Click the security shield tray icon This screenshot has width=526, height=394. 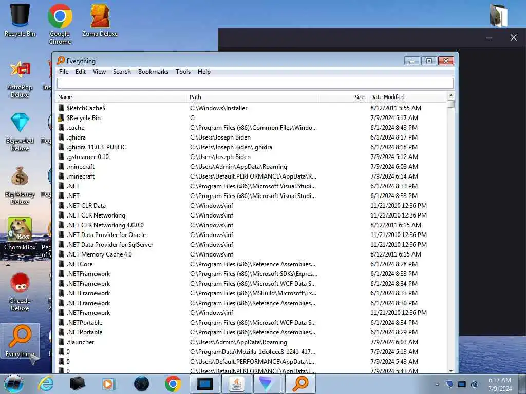click(x=449, y=384)
